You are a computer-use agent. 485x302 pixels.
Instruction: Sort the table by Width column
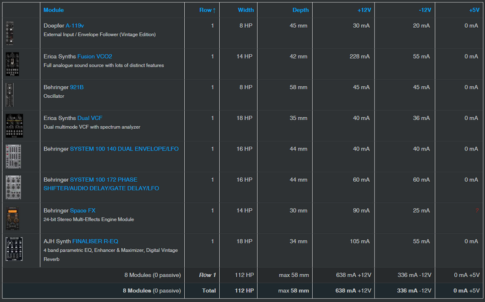click(246, 10)
